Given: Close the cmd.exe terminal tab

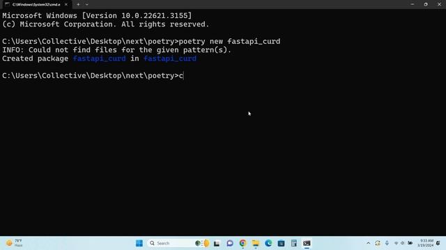Looking at the screenshot, I should 66,5.
